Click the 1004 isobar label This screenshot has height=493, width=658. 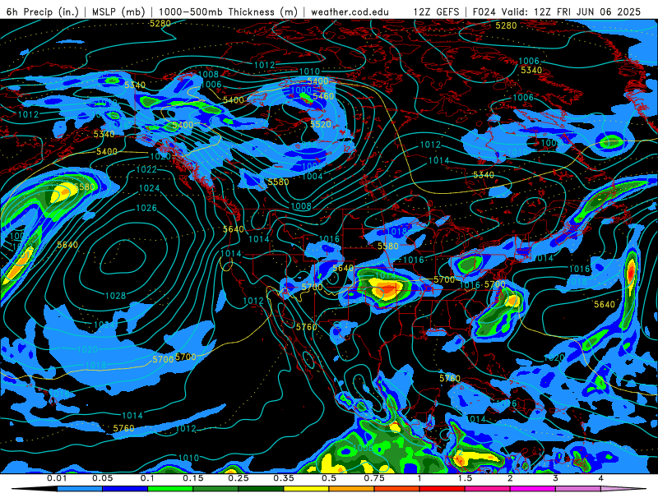313,176
